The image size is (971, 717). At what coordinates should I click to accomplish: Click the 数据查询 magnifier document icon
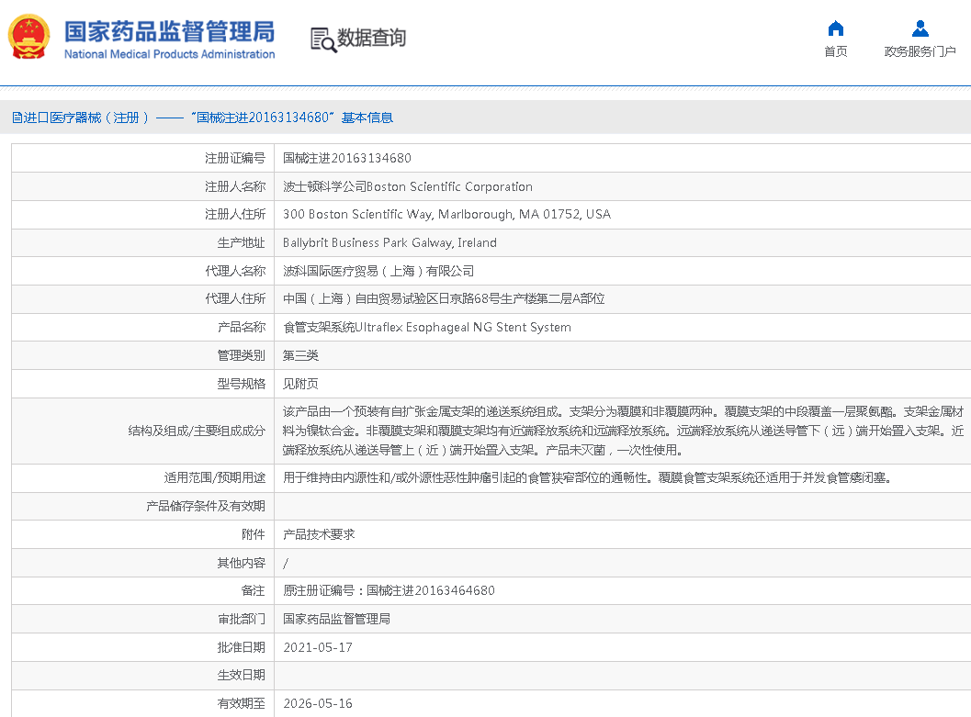pyautogui.click(x=322, y=39)
